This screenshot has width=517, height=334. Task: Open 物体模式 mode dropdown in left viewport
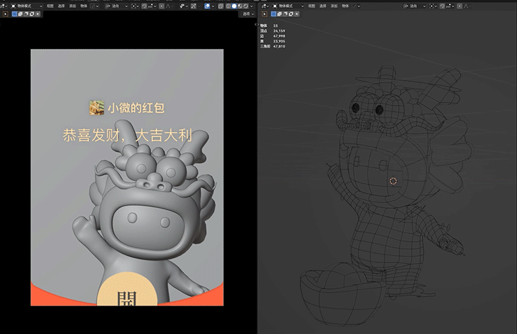click(x=26, y=6)
